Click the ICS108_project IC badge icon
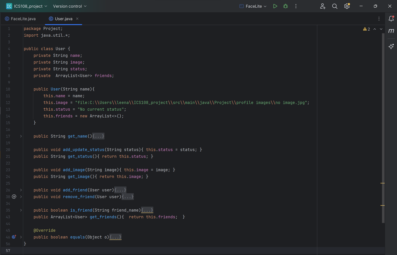This screenshot has height=255, width=397. point(9,6)
